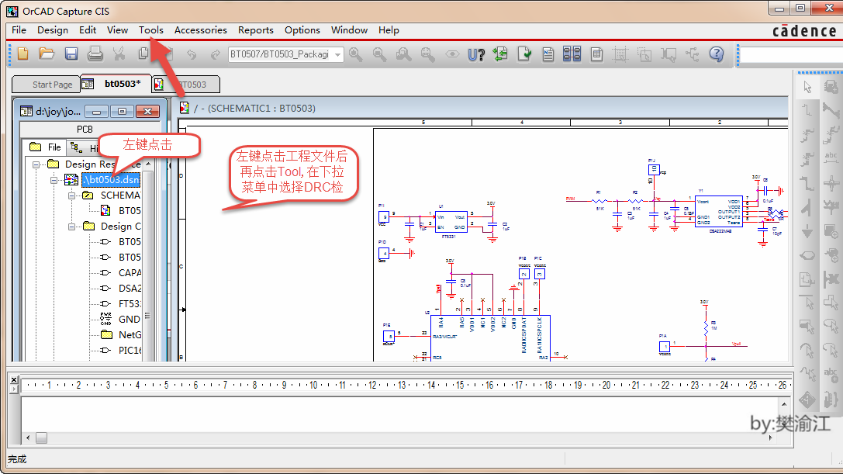
Task: Toggle drag connected object mode
Action: (669, 54)
